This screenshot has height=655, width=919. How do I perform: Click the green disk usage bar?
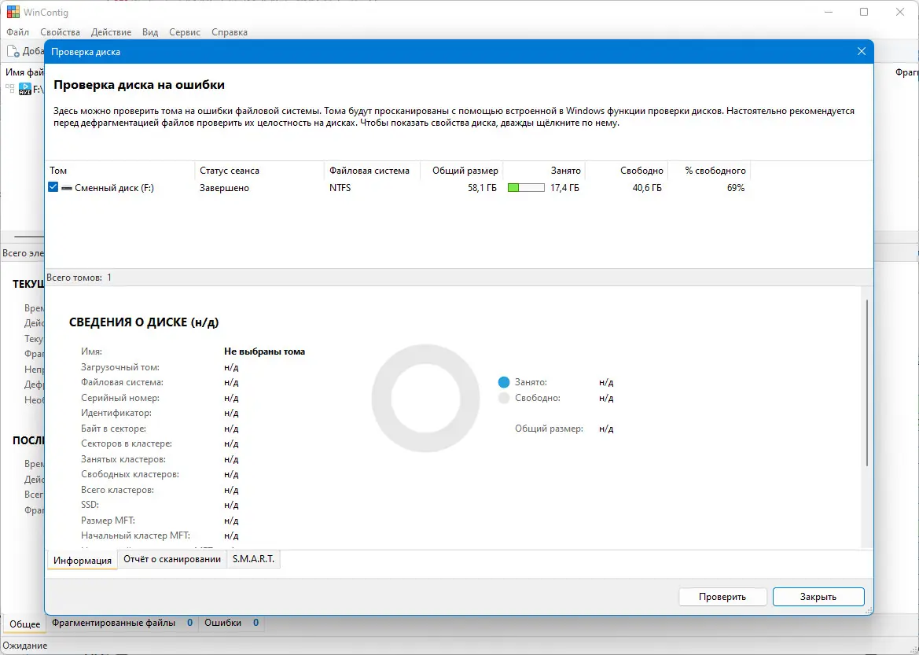pyautogui.click(x=526, y=188)
